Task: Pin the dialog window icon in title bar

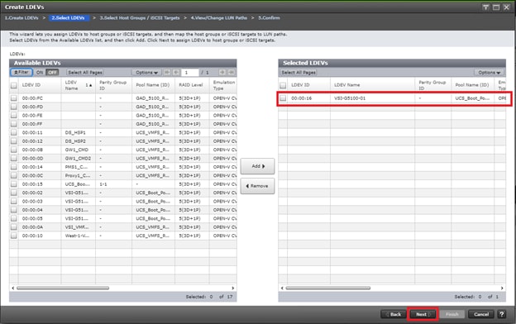Action: pyautogui.click(x=485, y=7)
